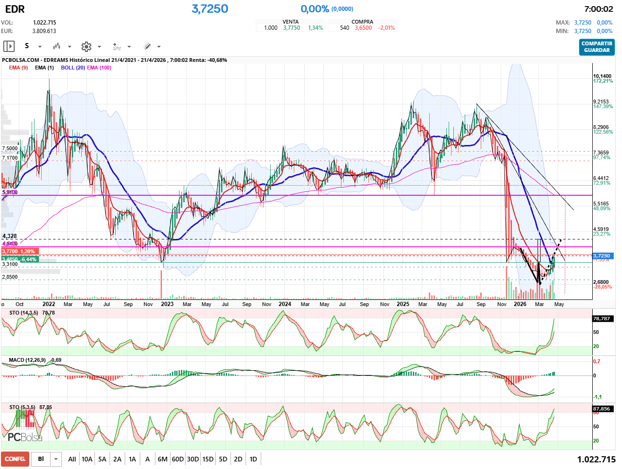622x469 pixels.
Task: Open the BI dropdown at the bottom
Action: point(56,459)
